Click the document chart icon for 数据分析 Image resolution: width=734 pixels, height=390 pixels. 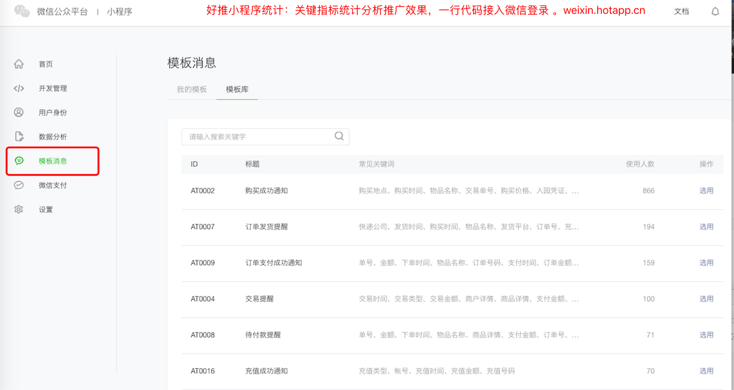pos(19,136)
